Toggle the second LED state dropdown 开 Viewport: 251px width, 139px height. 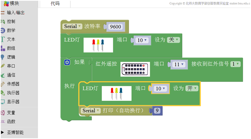(x=192, y=88)
